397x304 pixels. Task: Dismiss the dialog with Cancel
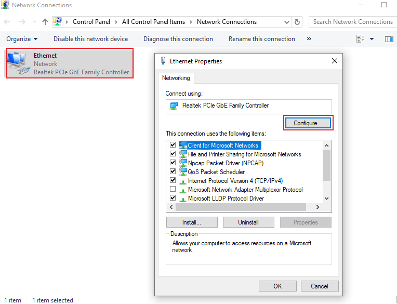click(x=320, y=286)
